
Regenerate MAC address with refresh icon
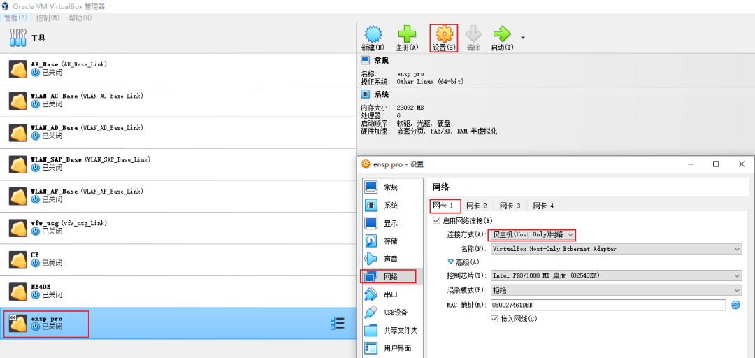point(735,305)
